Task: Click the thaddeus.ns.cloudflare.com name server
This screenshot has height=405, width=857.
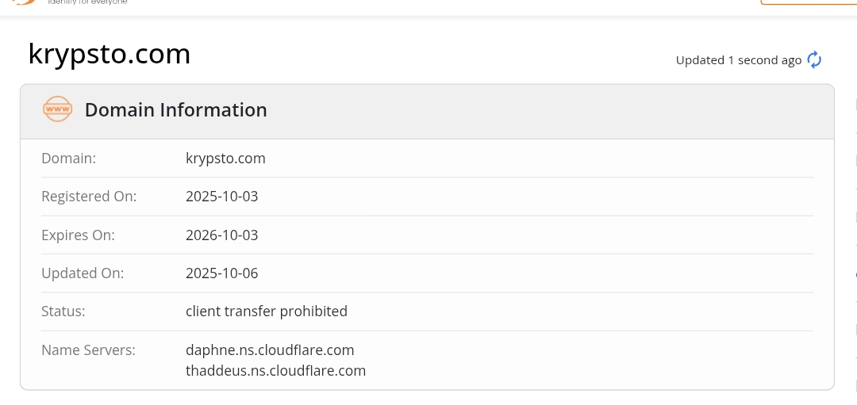Action: (x=275, y=370)
